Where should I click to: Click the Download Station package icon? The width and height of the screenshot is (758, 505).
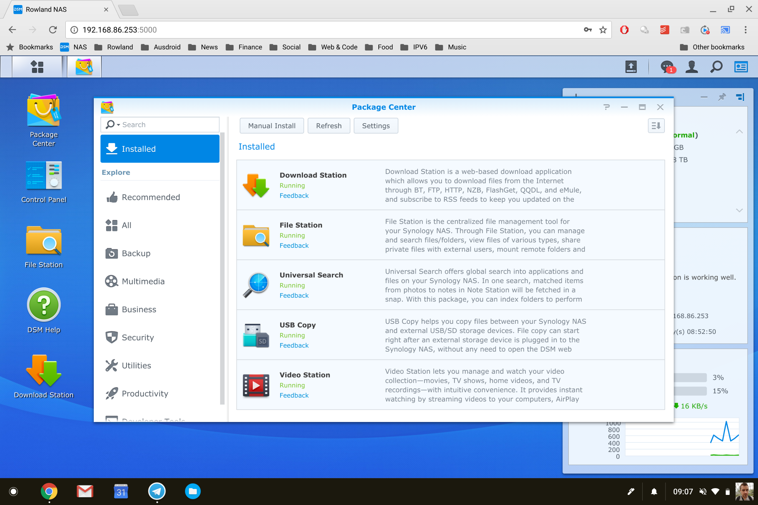point(256,185)
